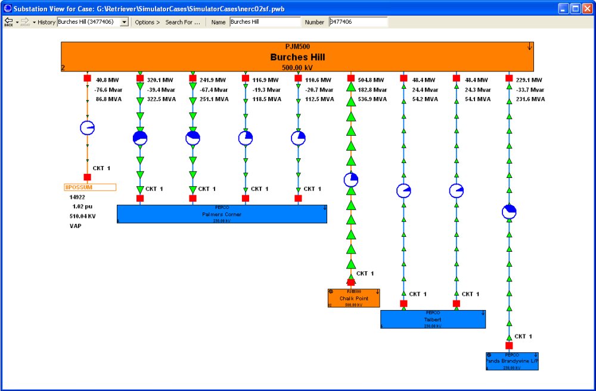Click the substation Name input field
Screen dimensions: 596x391
pos(265,22)
